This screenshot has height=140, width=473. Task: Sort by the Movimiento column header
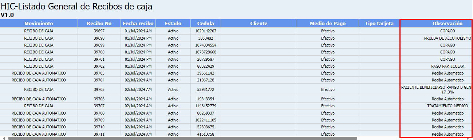click(x=39, y=23)
